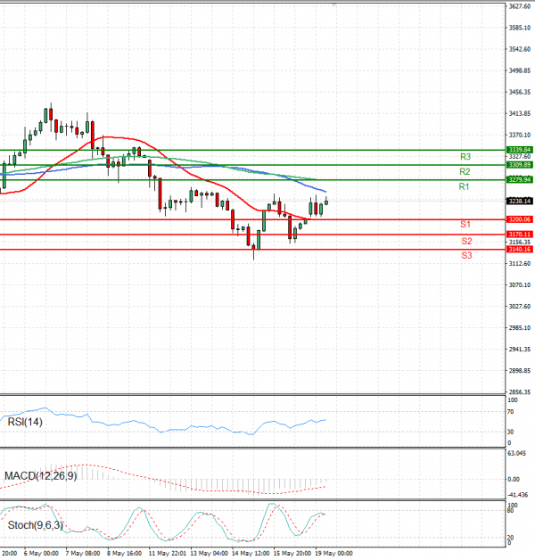The height and width of the screenshot is (560, 535).
Task: Select the red 3140.16 price tag
Action: point(519,250)
